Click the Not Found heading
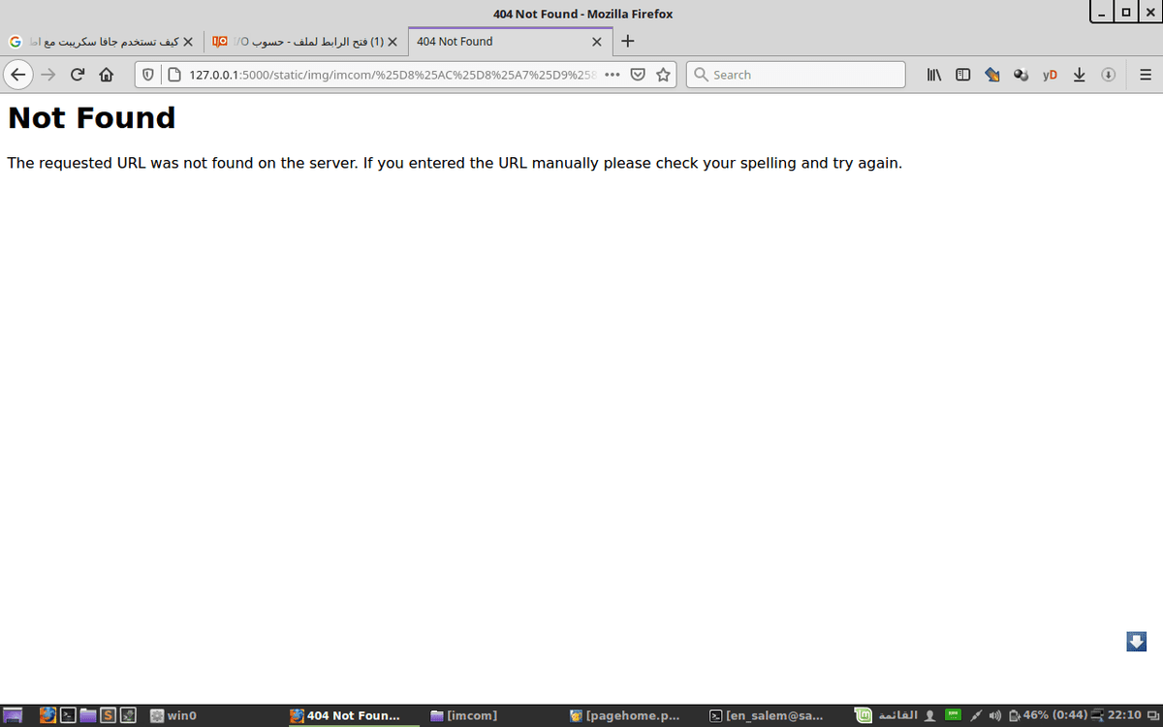Viewport: 1163px width, 727px height. point(91,117)
